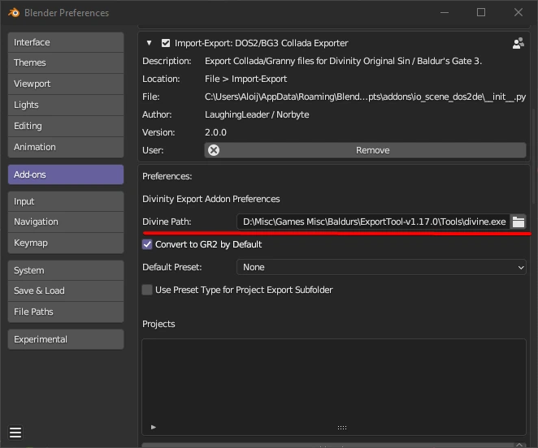Click the Remove add-on button
The height and width of the screenshot is (448, 538).
pyautogui.click(x=372, y=150)
